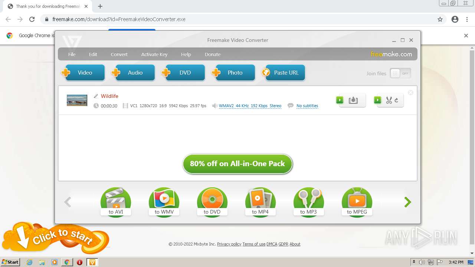475x267 pixels.
Task: Switch to Freemake in the taskbar
Action: (92, 262)
